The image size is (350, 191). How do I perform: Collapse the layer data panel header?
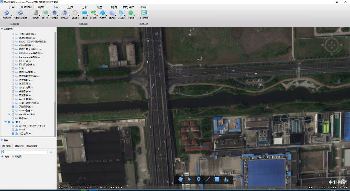tap(2, 29)
